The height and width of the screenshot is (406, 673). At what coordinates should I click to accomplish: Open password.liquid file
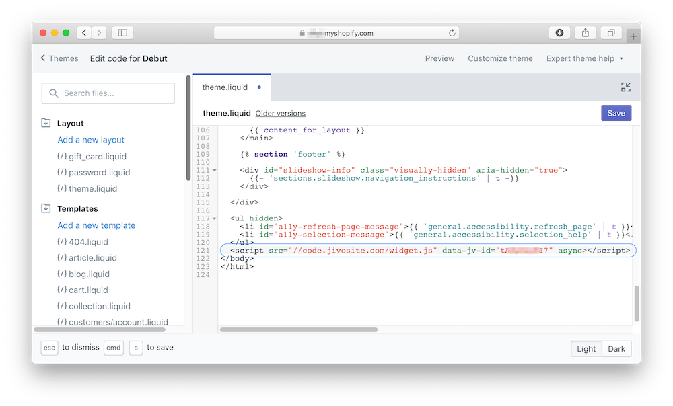[x=94, y=172]
